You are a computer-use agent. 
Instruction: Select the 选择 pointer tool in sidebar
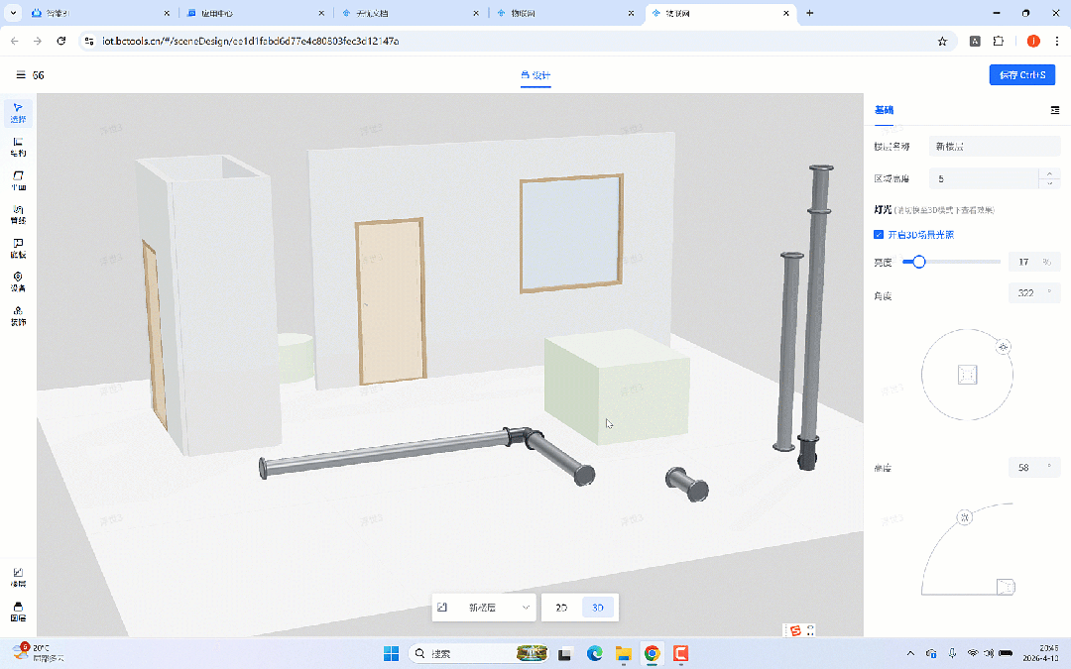pyautogui.click(x=18, y=113)
